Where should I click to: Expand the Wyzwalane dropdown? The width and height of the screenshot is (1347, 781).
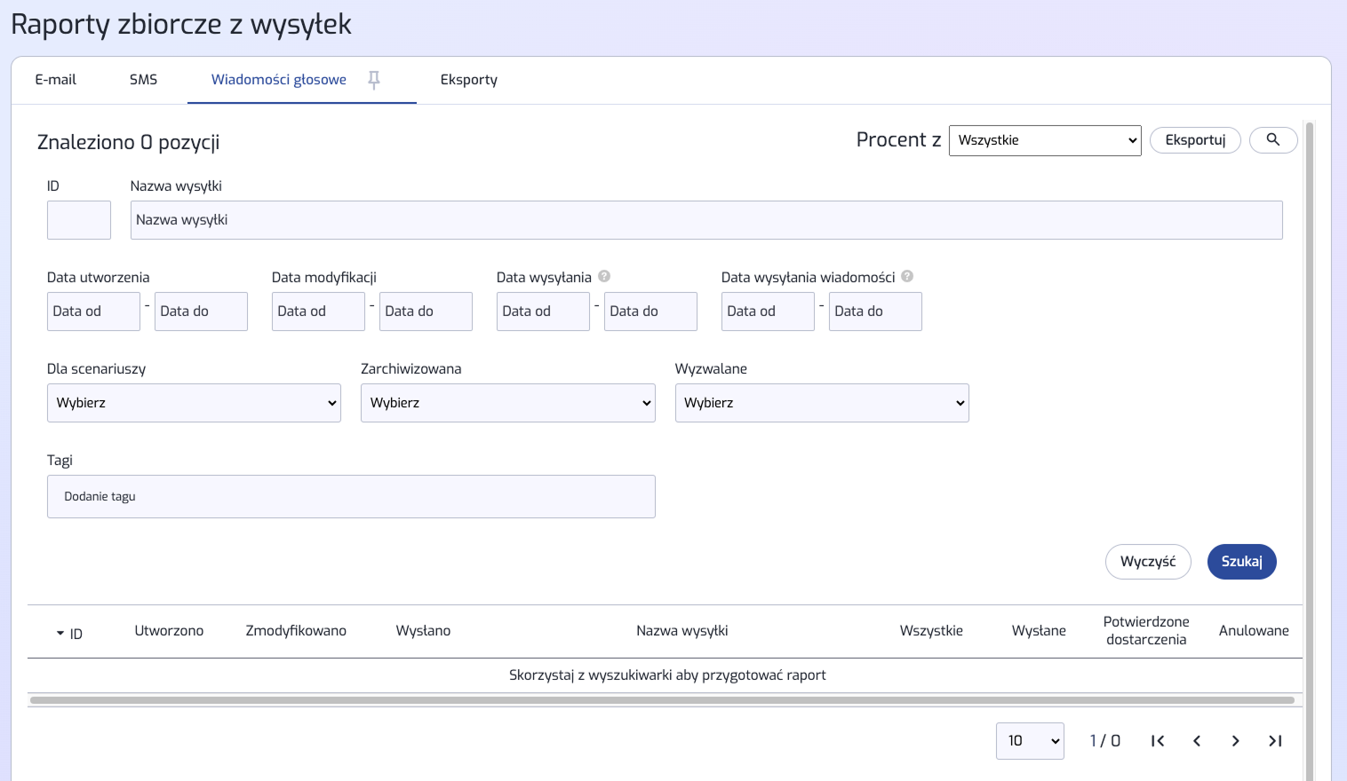[x=821, y=403]
